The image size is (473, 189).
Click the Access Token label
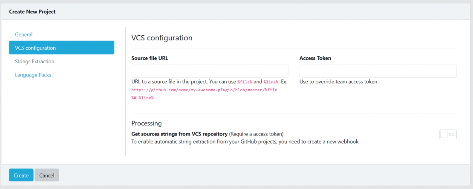tap(315, 58)
